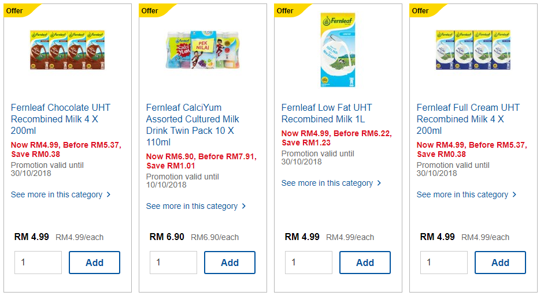See more in category under Chocolate UHT milk

click(61, 194)
